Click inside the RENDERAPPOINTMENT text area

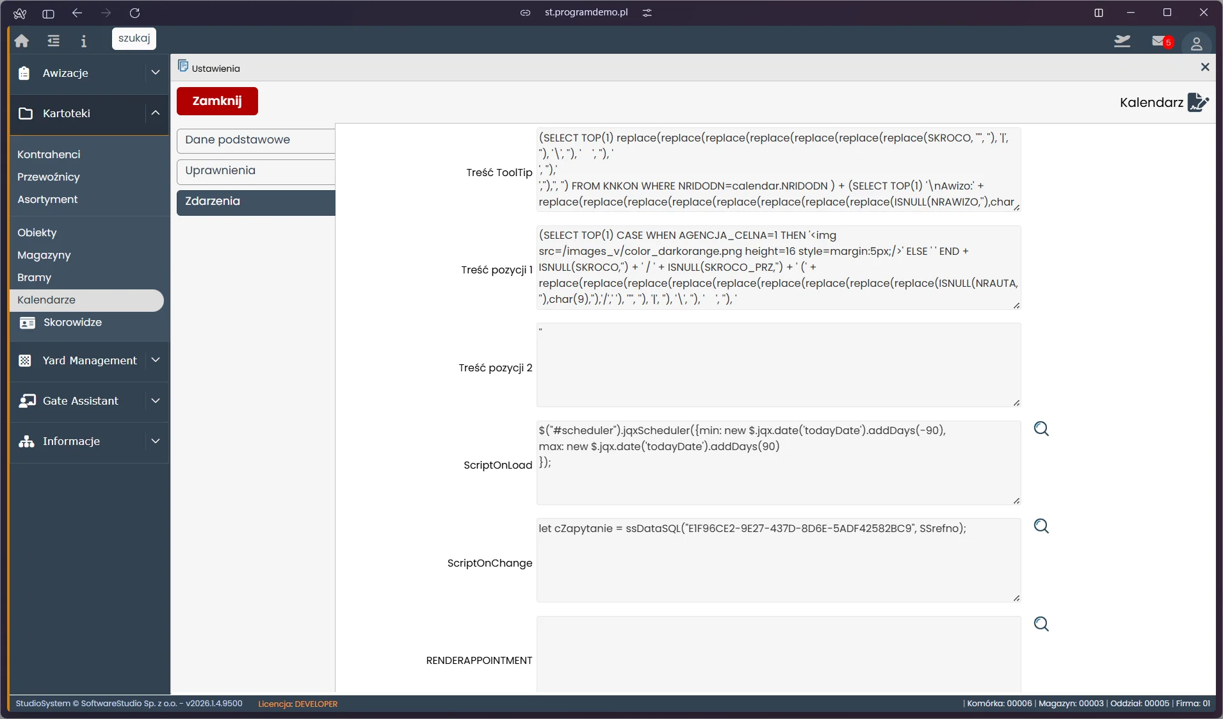pyautogui.click(x=779, y=654)
